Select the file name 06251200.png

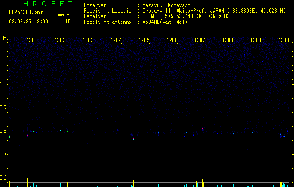coord(26,12)
